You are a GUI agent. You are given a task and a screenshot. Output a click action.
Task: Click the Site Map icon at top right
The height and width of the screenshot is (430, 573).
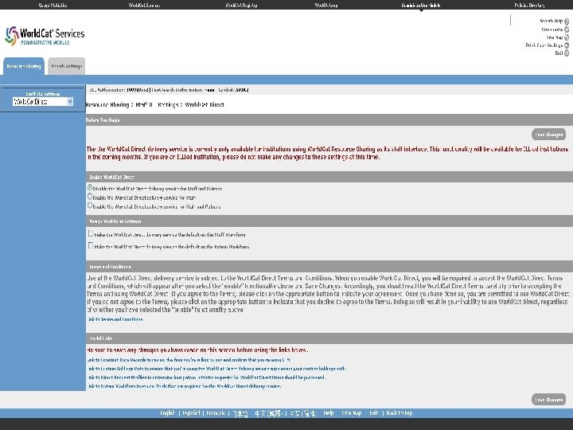[567, 37]
